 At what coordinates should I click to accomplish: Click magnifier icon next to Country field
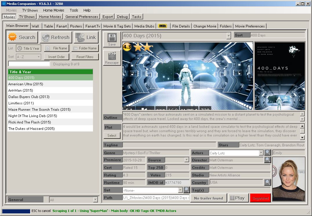coord(268,182)
